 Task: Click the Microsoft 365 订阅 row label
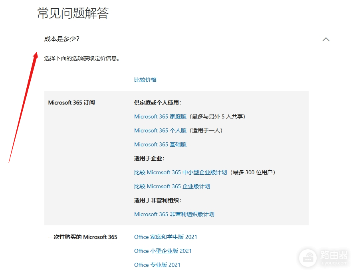(71, 103)
